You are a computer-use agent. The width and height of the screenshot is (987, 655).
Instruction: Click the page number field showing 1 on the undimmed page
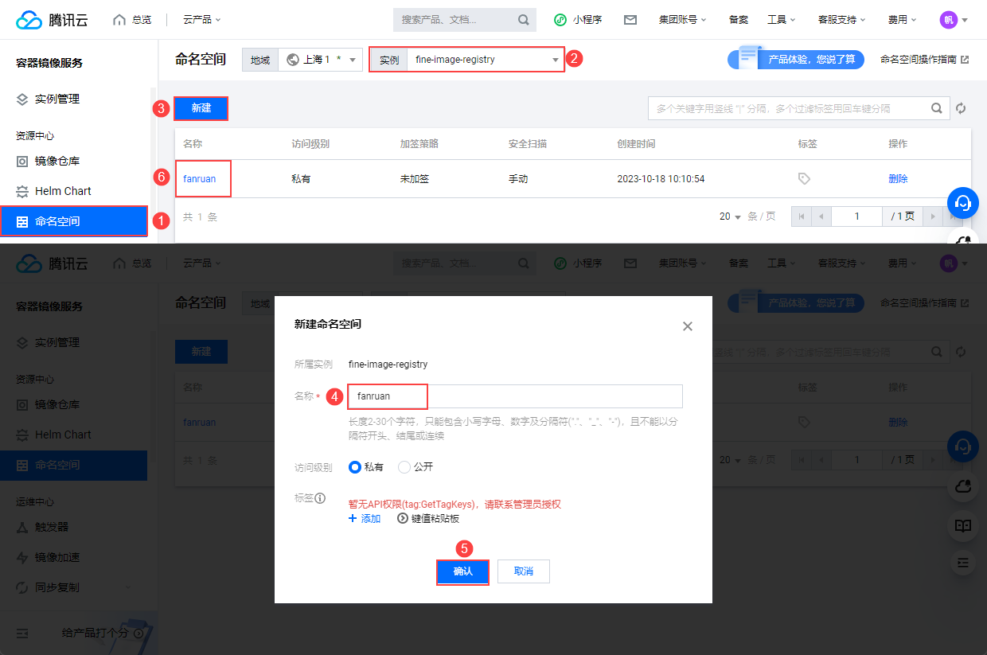(857, 216)
